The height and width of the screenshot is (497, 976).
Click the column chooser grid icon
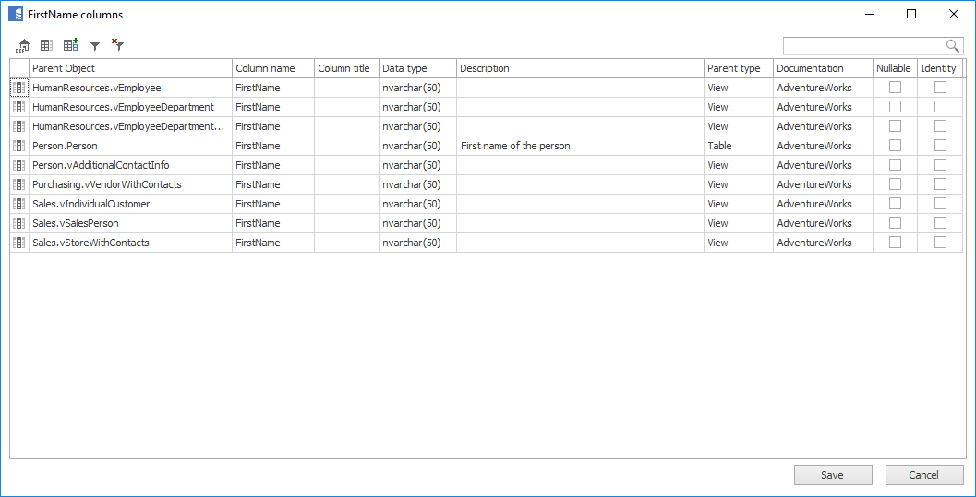click(46, 45)
